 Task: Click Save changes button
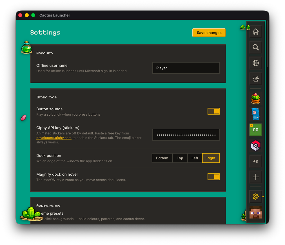point(209,33)
